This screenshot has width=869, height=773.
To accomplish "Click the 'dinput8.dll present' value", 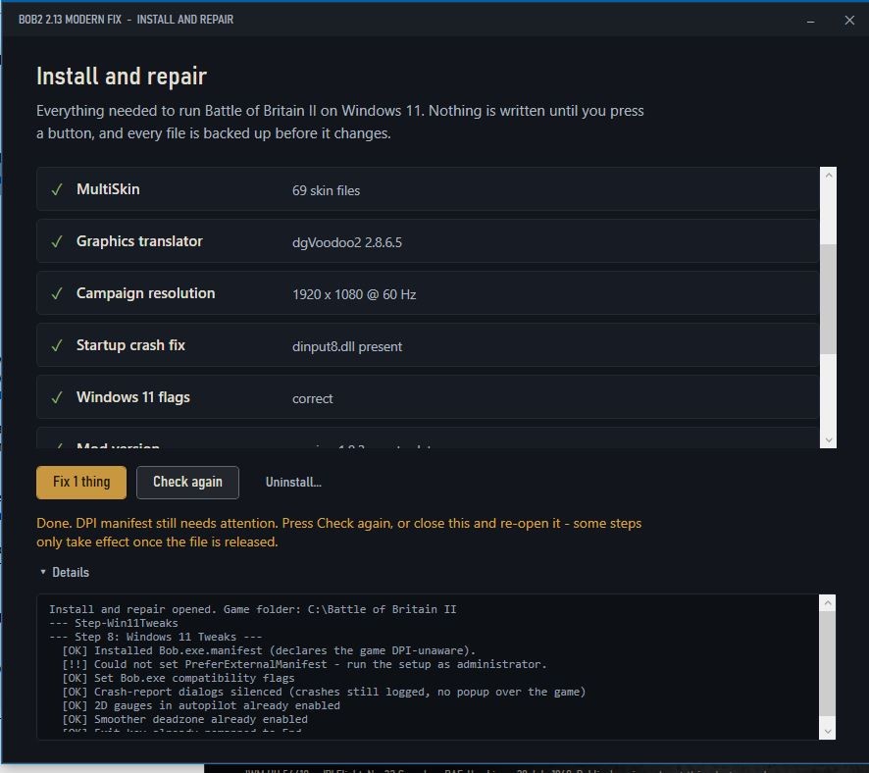I will [x=347, y=347].
